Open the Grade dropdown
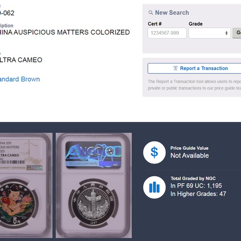Image resolution: width=241 pixels, height=241 pixels. coord(210,33)
